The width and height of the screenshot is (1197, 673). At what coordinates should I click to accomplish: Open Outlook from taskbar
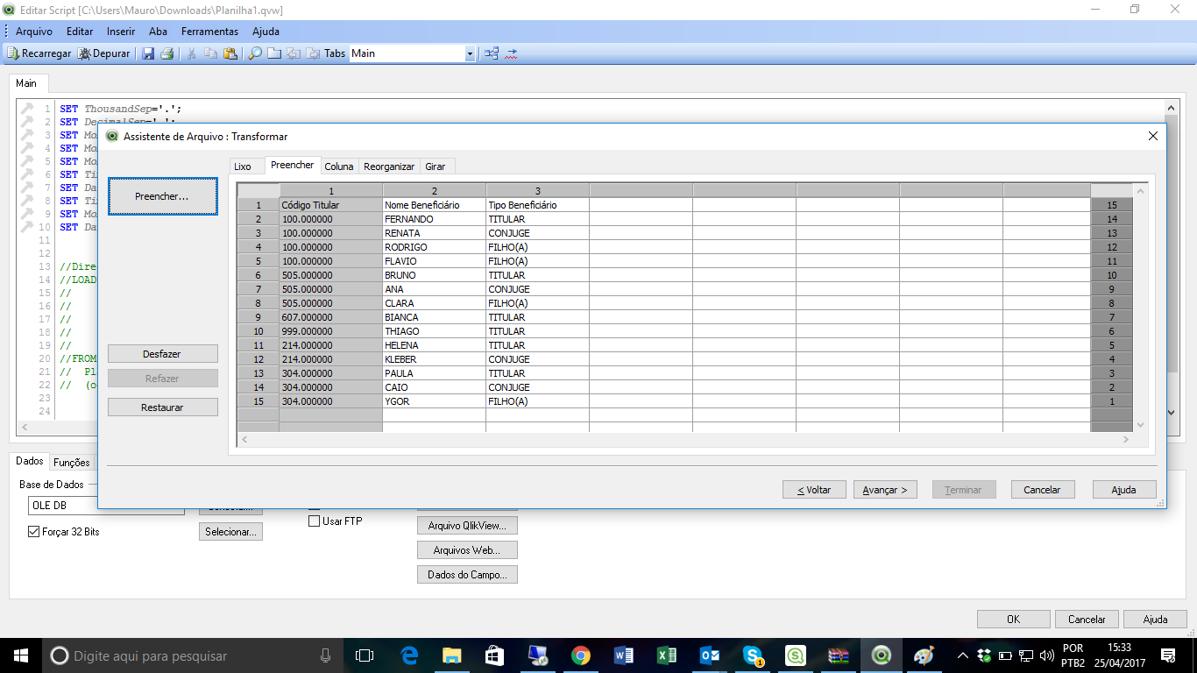[709, 655]
